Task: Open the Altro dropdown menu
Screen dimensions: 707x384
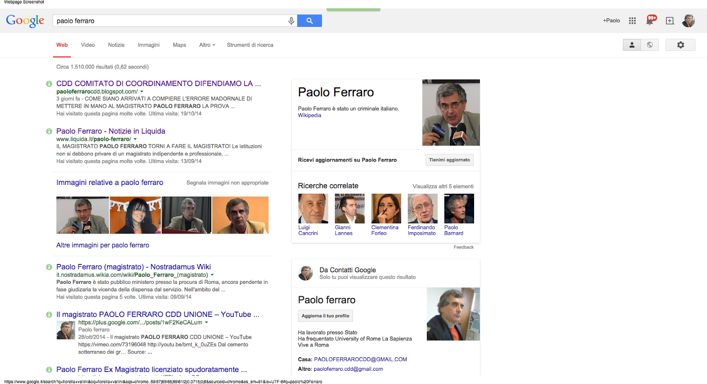Action: tap(207, 45)
